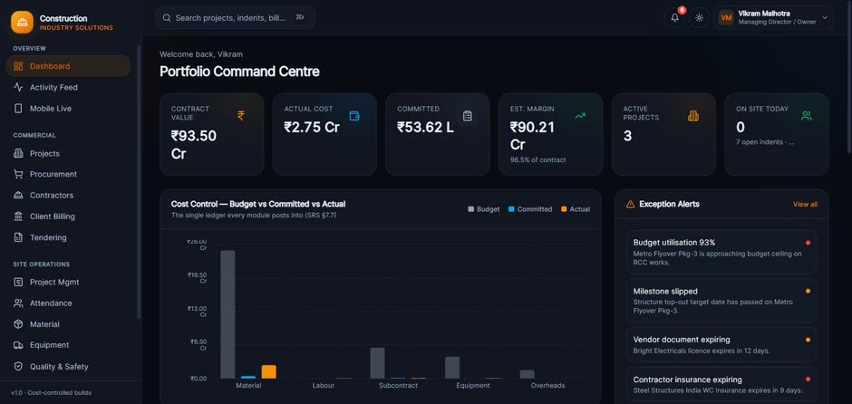This screenshot has height=404, width=852.
Task: Click the Portfolio Command Centre heading
Action: (x=239, y=72)
